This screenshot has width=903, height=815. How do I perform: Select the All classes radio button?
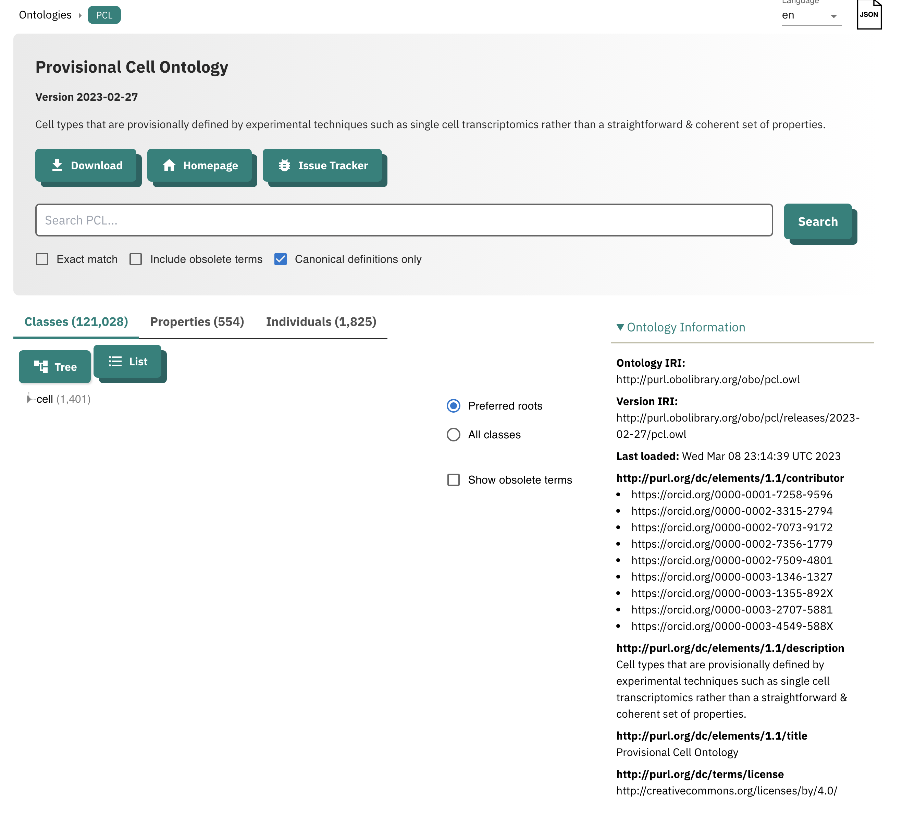pyautogui.click(x=453, y=434)
